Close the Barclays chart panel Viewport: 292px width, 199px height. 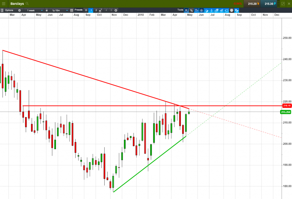289,4
